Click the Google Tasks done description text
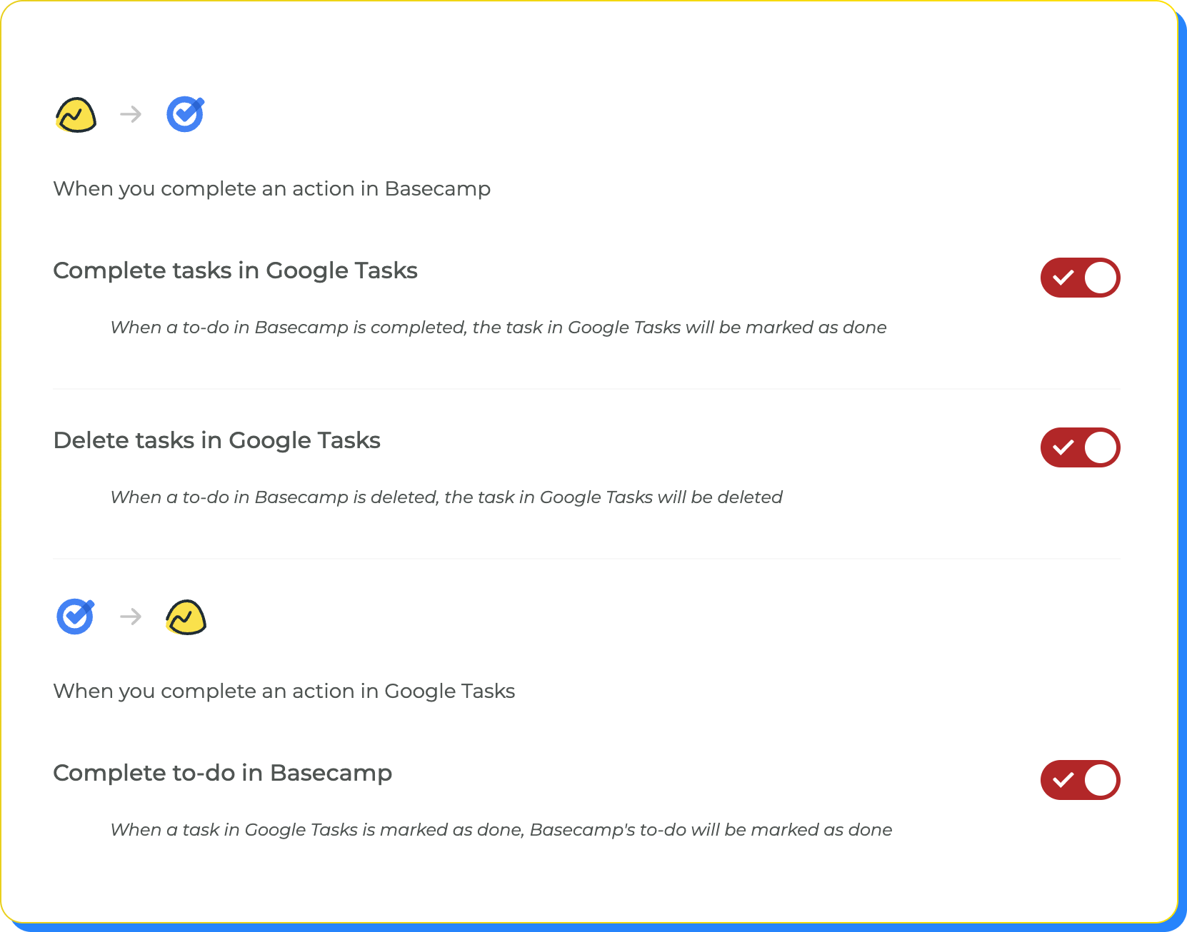This screenshot has height=932, width=1187. (501, 829)
